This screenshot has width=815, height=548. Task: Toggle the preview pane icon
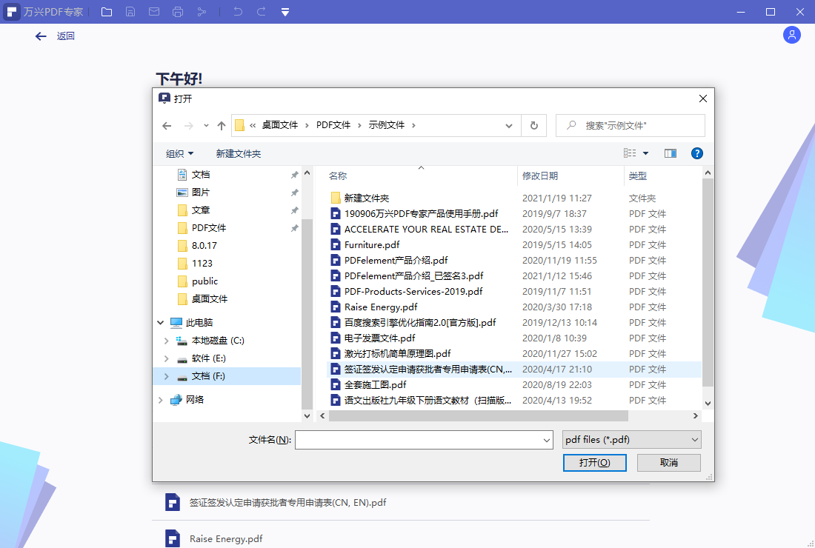tap(671, 153)
